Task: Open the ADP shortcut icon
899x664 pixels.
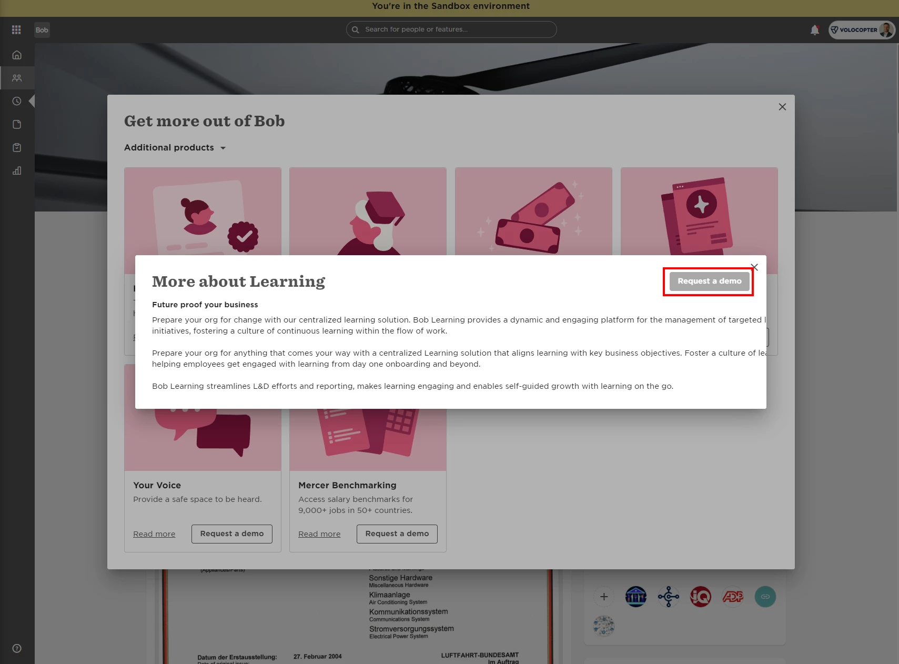Action: point(733,597)
